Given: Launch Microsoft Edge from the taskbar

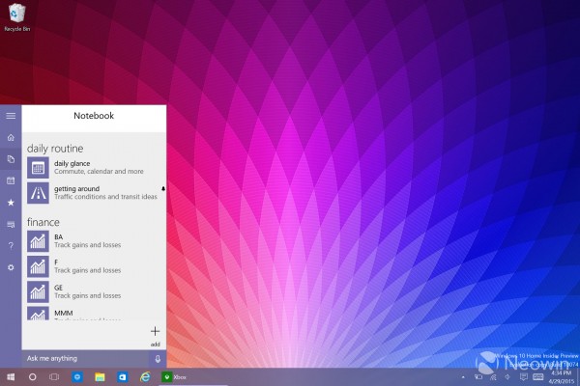Looking at the screenshot, I should (x=145, y=376).
